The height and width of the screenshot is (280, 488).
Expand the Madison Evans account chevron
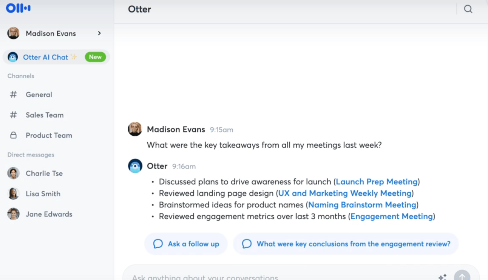pos(99,33)
